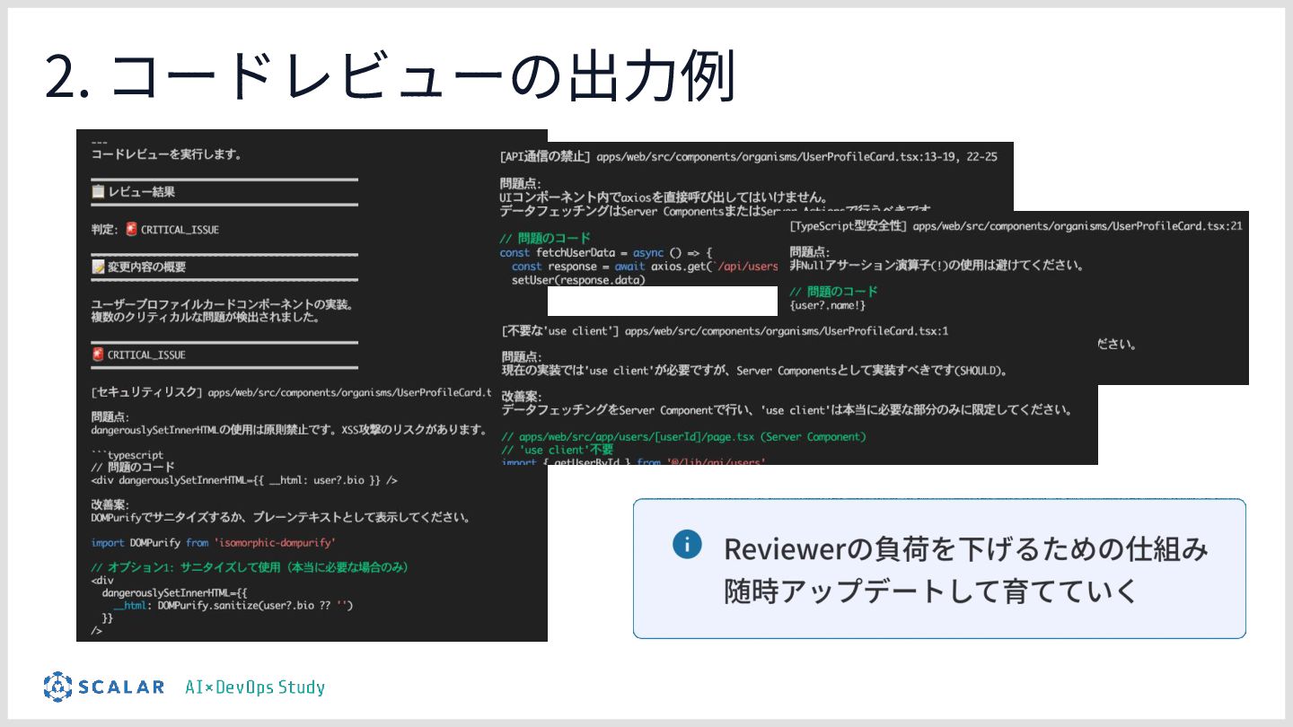1293x727 pixels.
Task: Click the line 複数のクリティカルな問題が検出されました。
Action: pos(206,317)
